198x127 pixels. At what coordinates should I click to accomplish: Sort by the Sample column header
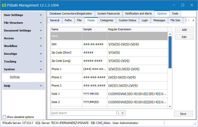point(95,29)
